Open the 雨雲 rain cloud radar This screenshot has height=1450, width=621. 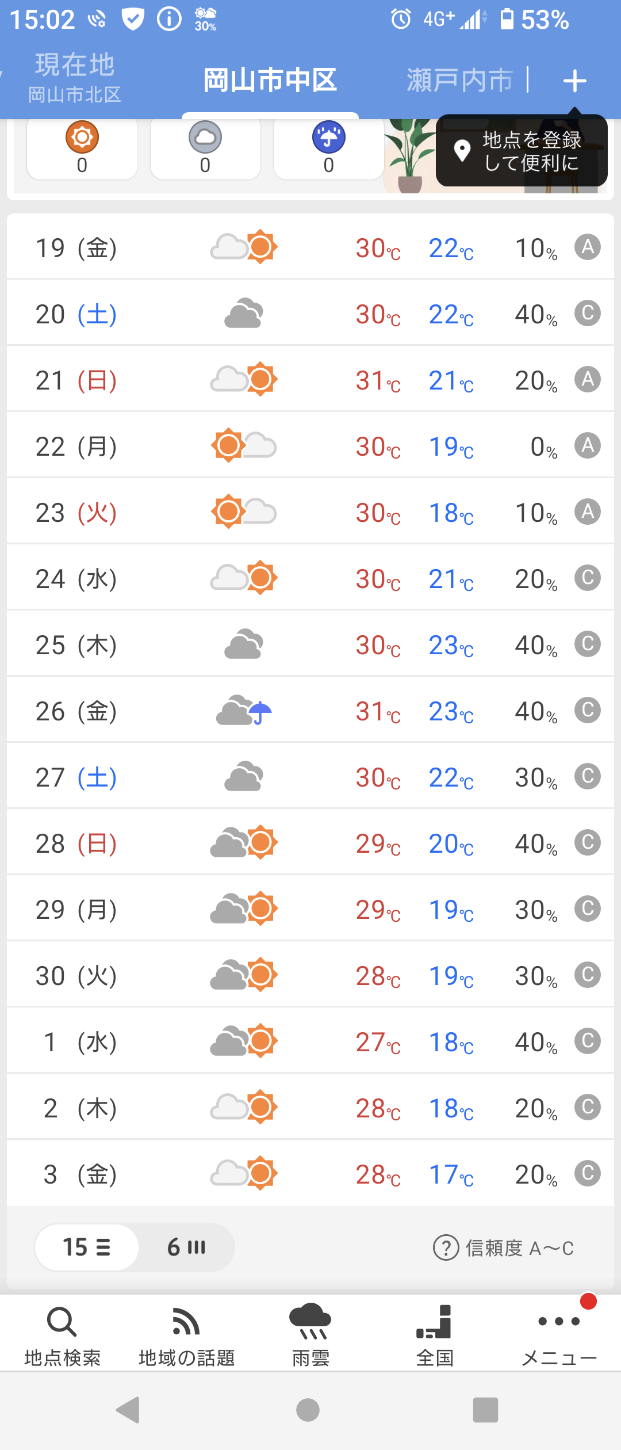click(x=310, y=1335)
